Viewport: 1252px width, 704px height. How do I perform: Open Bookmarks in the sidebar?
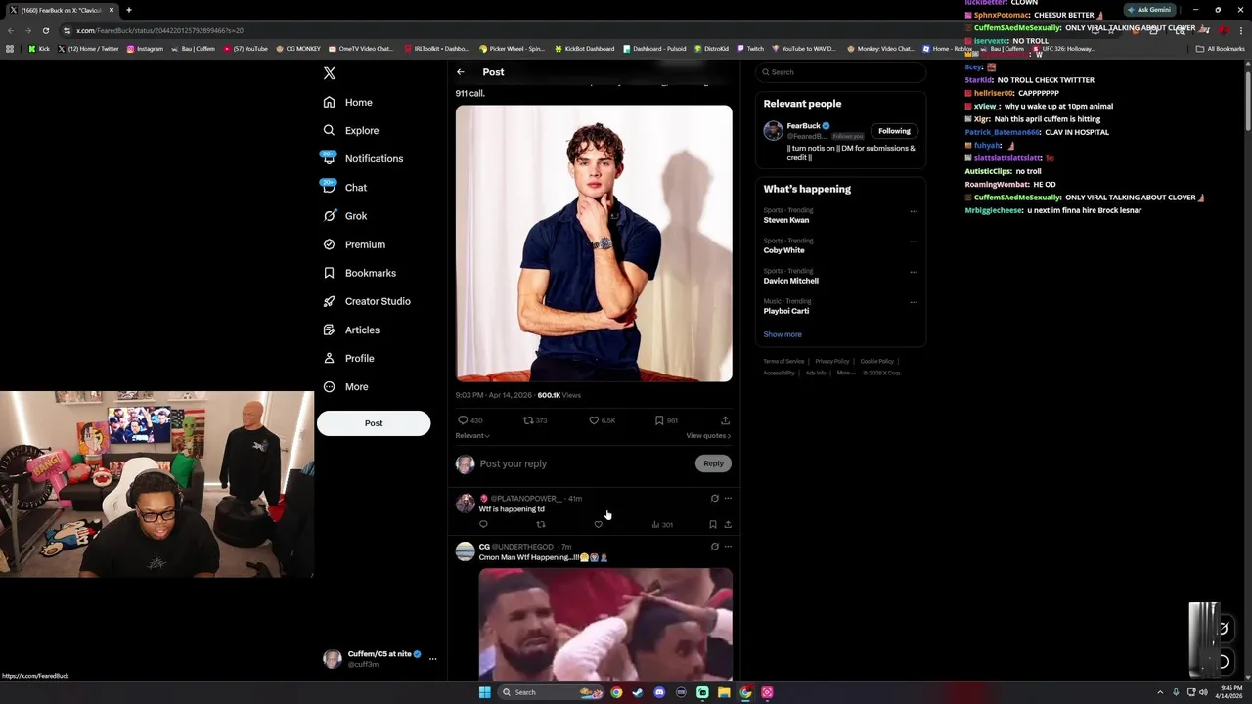click(359, 273)
